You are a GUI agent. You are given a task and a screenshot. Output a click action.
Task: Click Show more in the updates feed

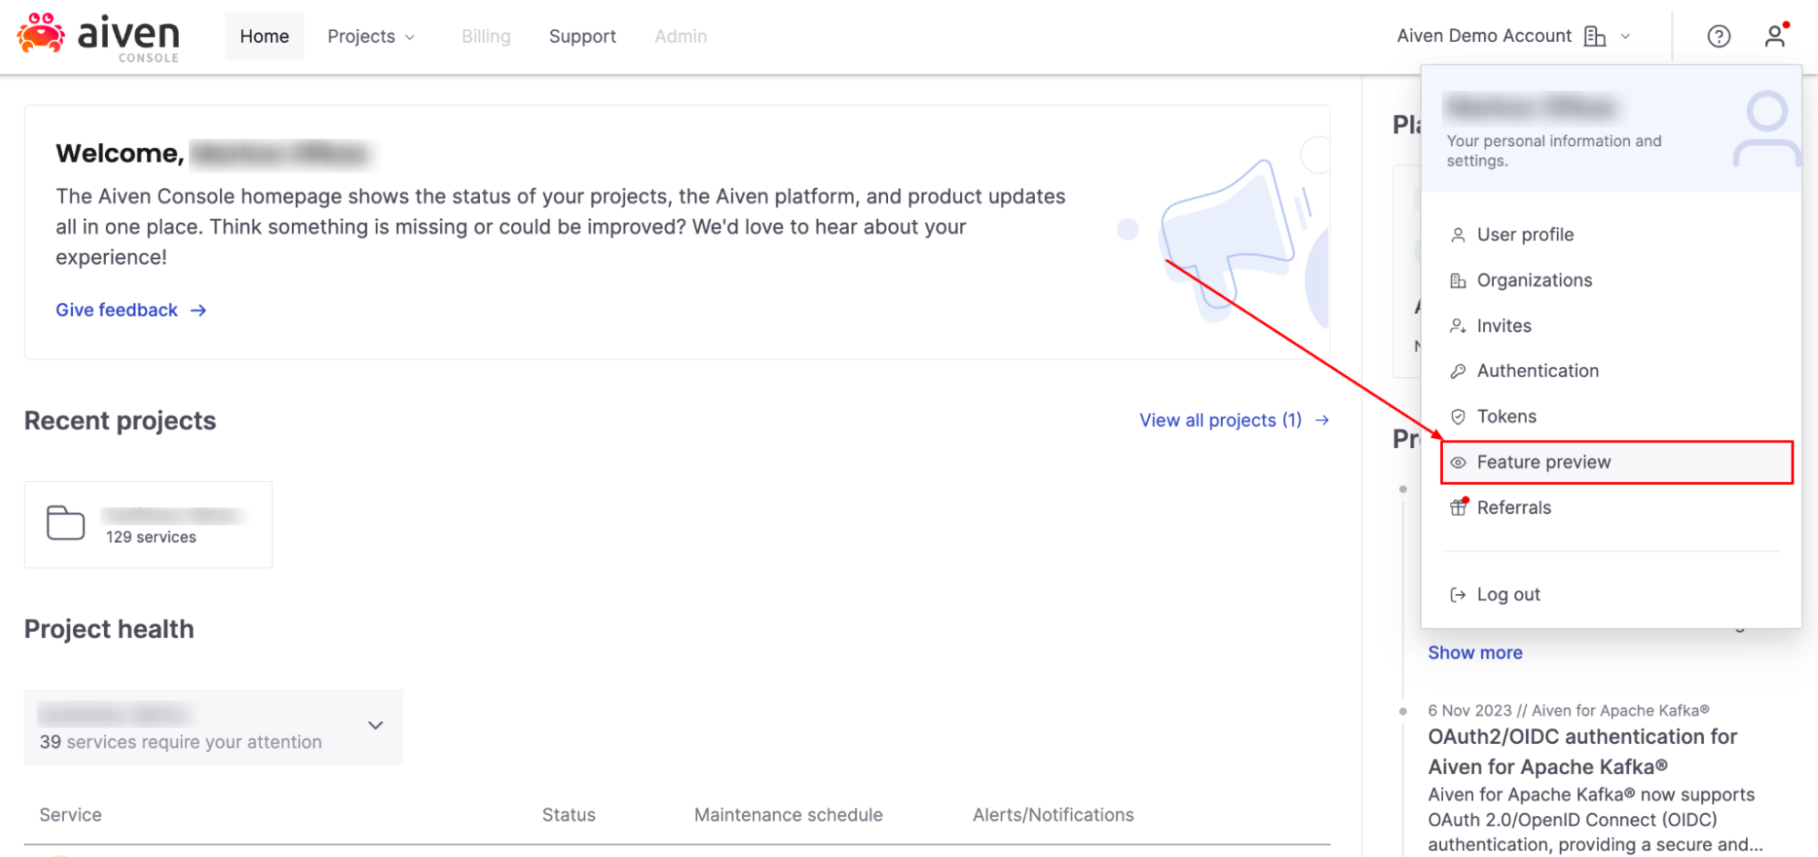pos(1475,652)
